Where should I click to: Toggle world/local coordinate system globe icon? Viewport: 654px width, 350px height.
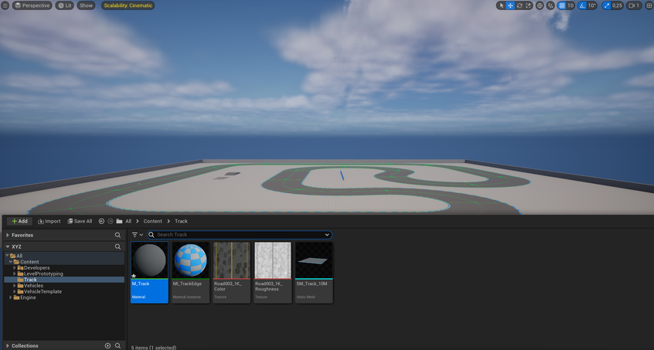[540, 5]
